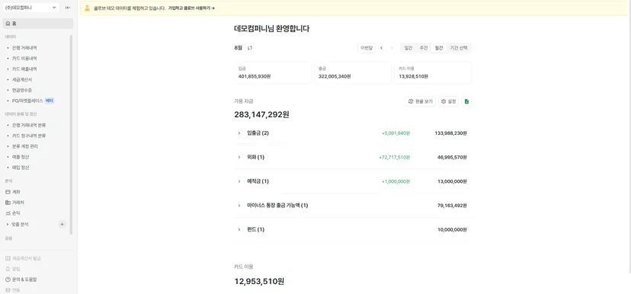Go to next month with right arrow
The height and width of the screenshot is (294, 631).
pyautogui.click(x=392, y=48)
